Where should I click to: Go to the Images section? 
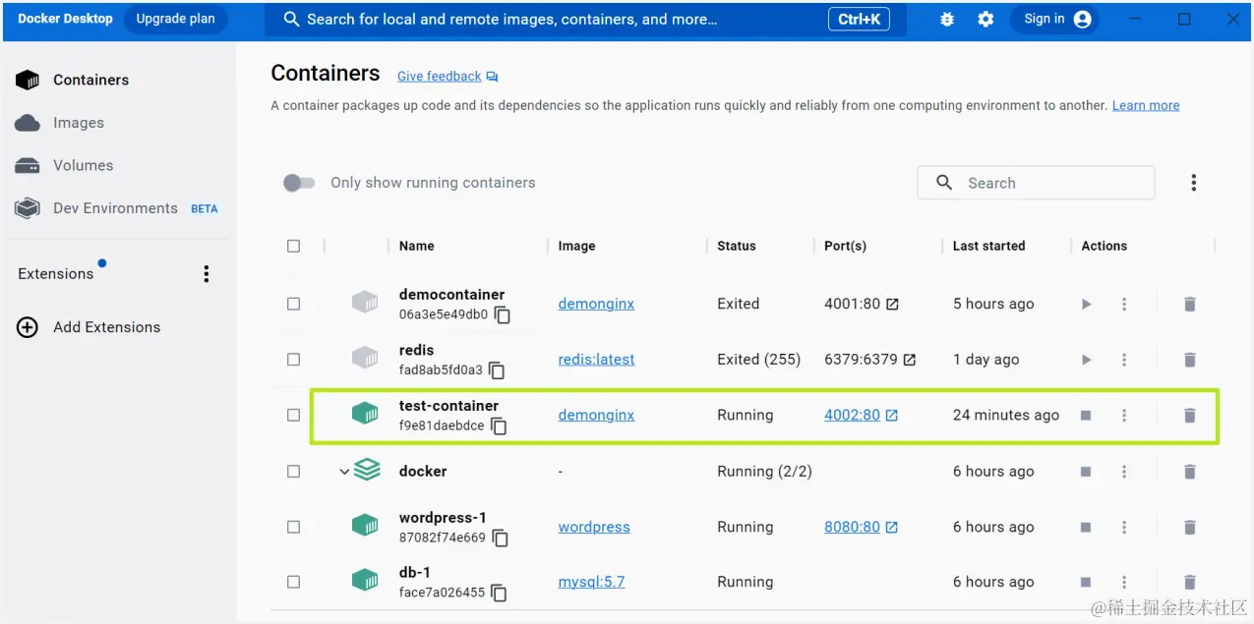click(79, 123)
